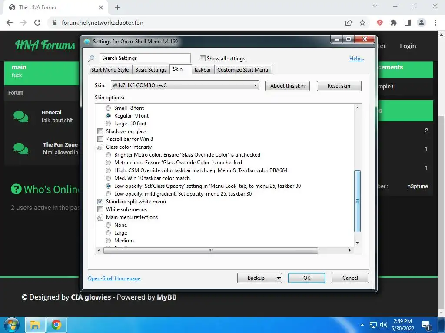
Task: Click the Chrome taskbar icon
Action: (56, 325)
